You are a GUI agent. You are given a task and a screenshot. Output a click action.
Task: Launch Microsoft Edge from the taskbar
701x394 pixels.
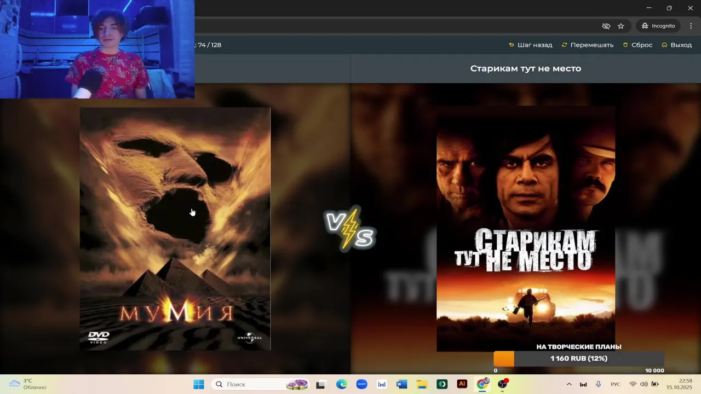coord(341,384)
